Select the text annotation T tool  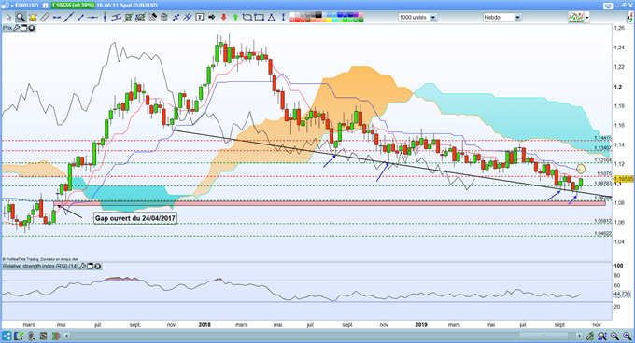pos(200,18)
